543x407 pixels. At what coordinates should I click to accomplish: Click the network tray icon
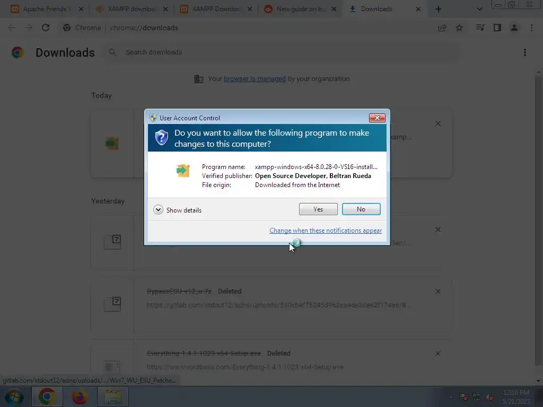click(477, 397)
